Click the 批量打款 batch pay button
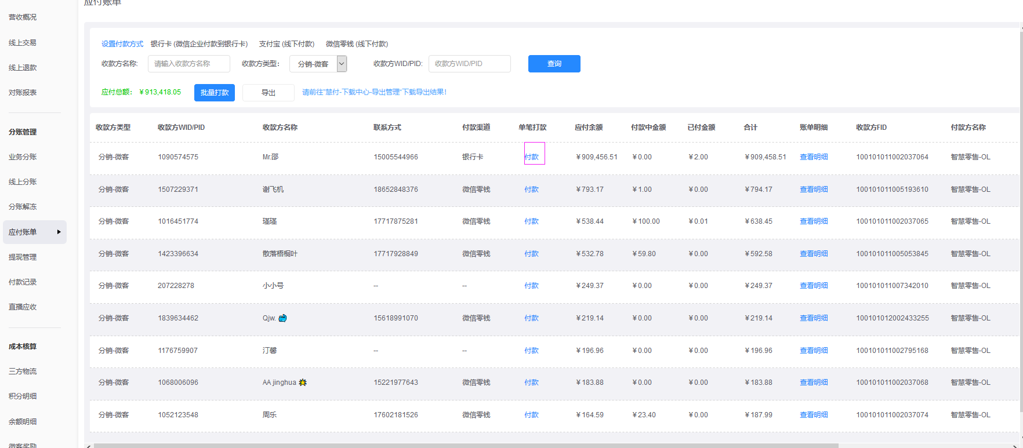The width and height of the screenshot is (1023, 448). point(214,93)
